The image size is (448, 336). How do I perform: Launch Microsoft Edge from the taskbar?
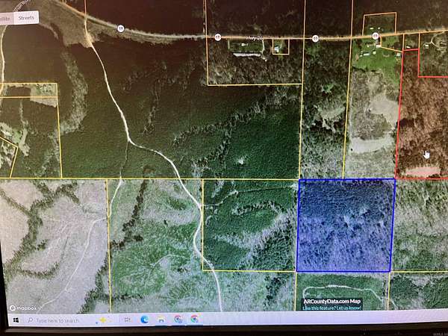coord(145,320)
